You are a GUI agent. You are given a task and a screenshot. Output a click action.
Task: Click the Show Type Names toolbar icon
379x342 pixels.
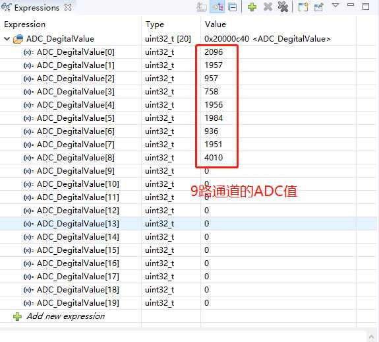tap(202, 7)
